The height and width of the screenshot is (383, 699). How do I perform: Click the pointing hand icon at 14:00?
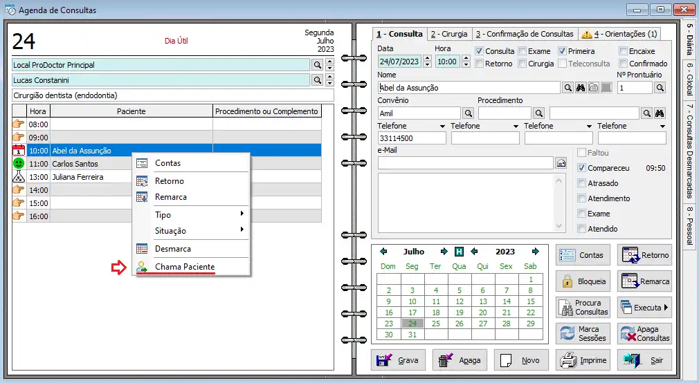tap(19, 189)
